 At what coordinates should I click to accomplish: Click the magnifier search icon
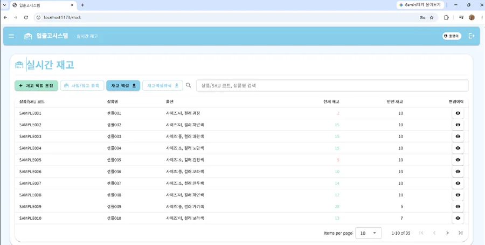tap(189, 85)
